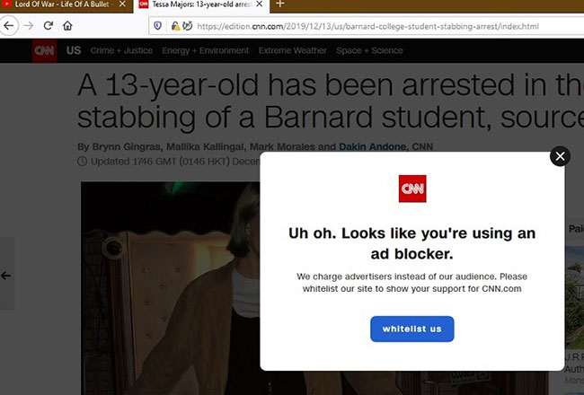Click the YouTube favicon on first tab
584x395 pixels.
tap(6, 4)
